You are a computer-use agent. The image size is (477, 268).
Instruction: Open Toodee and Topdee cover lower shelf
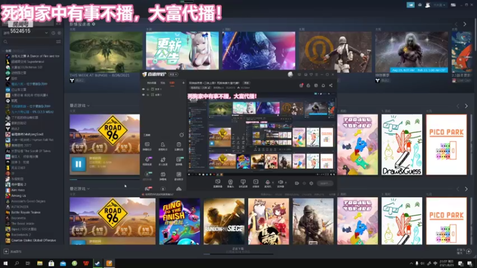pyautogui.click(x=357, y=221)
